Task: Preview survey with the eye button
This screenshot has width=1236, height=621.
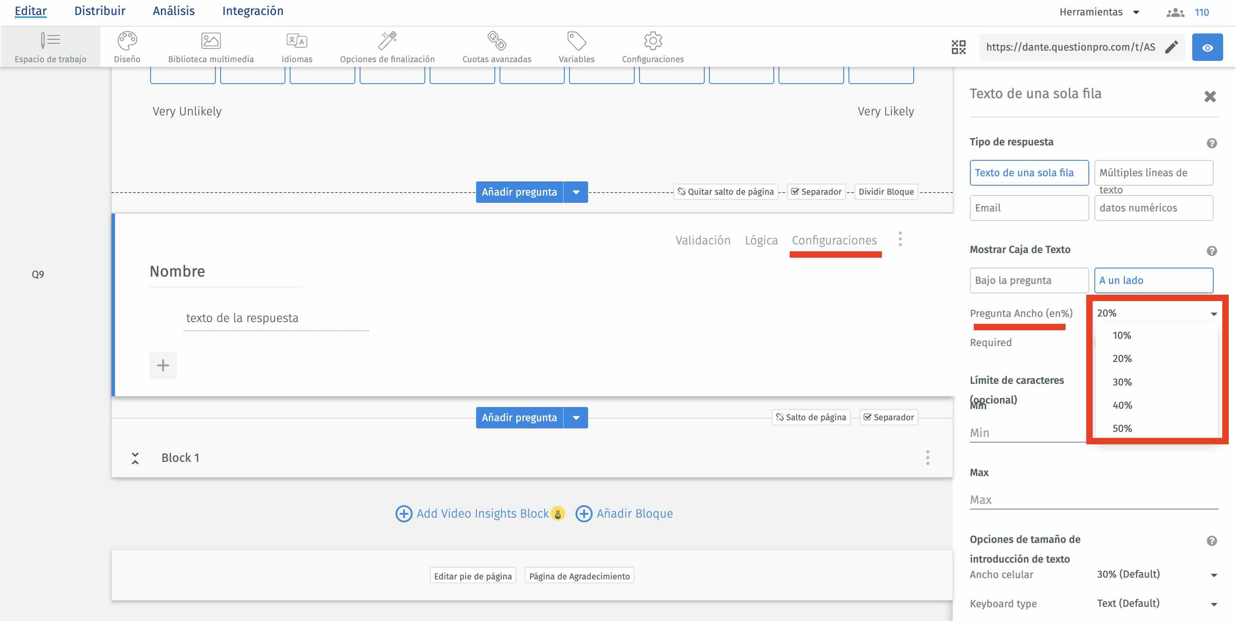Action: click(1207, 47)
